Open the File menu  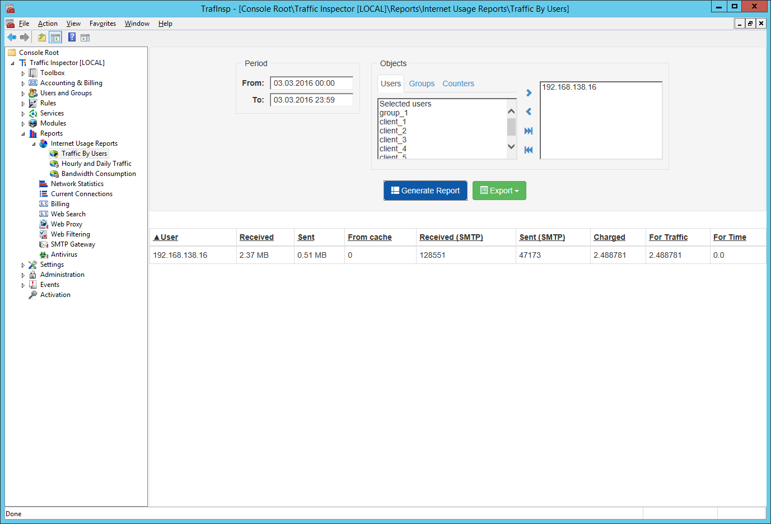coord(24,24)
